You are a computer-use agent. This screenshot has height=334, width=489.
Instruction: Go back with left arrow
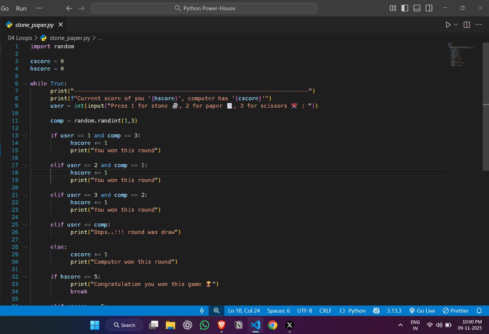tap(69, 8)
